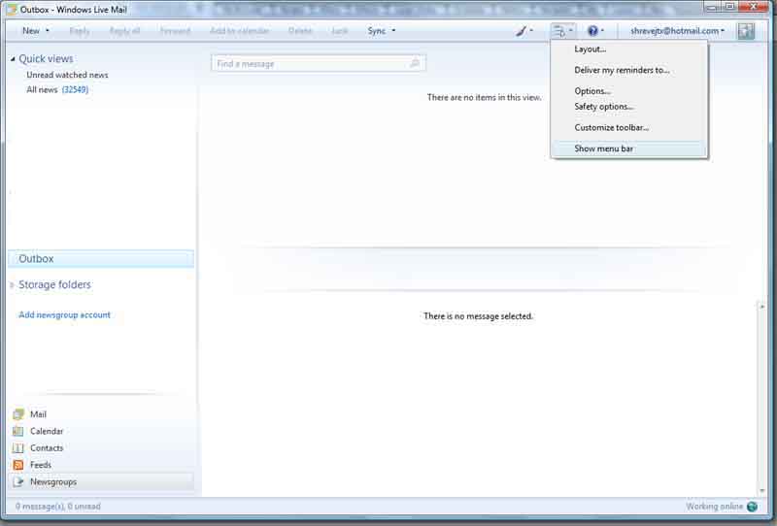Open Unread watched news view
Image resolution: width=777 pixels, height=526 pixels.
coord(67,75)
